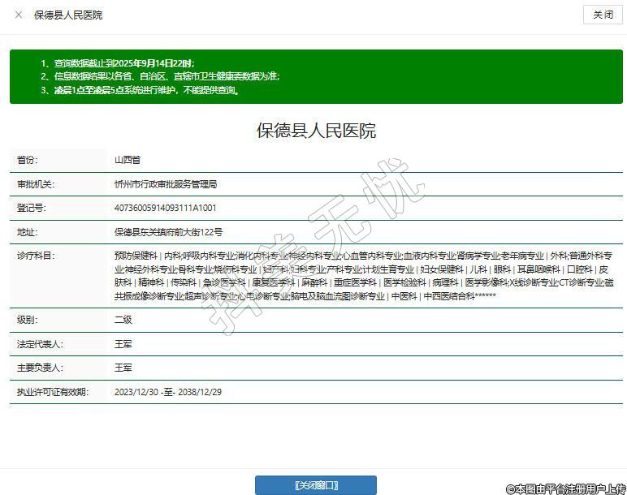Screen dimensions: 627x495
Task: Select the value 忻州市行政审批服务管理局
Action: tap(166, 184)
